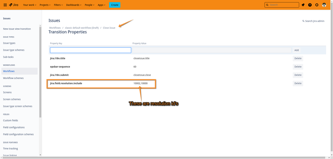Click the jira.field.resolution.include key text

click(x=66, y=83)
